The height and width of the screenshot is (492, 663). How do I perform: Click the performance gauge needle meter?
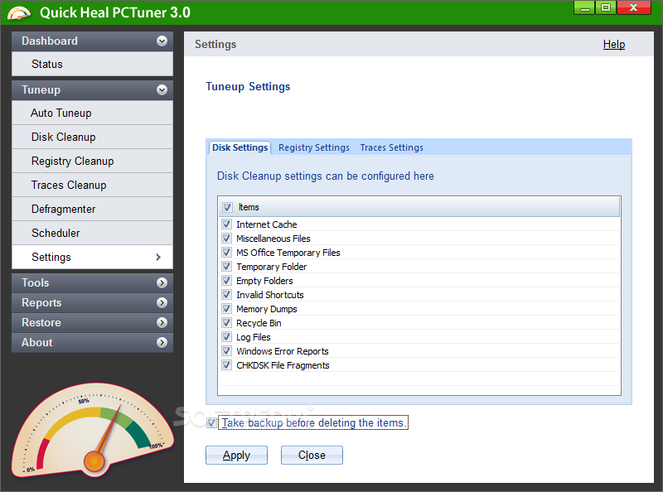pyautogui.click(x=93, y=430)
